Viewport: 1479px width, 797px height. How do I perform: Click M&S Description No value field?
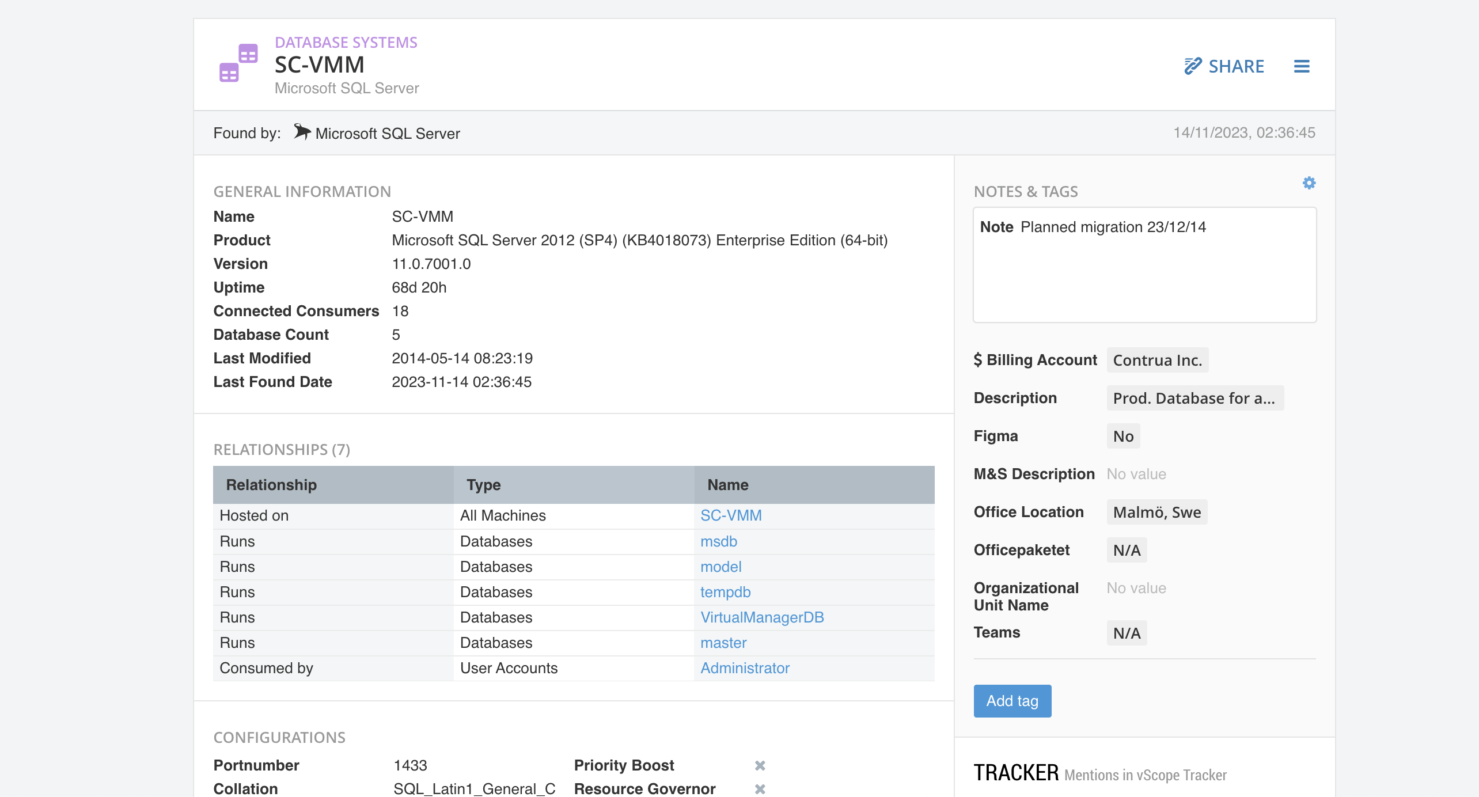[x=1136, y=474]
